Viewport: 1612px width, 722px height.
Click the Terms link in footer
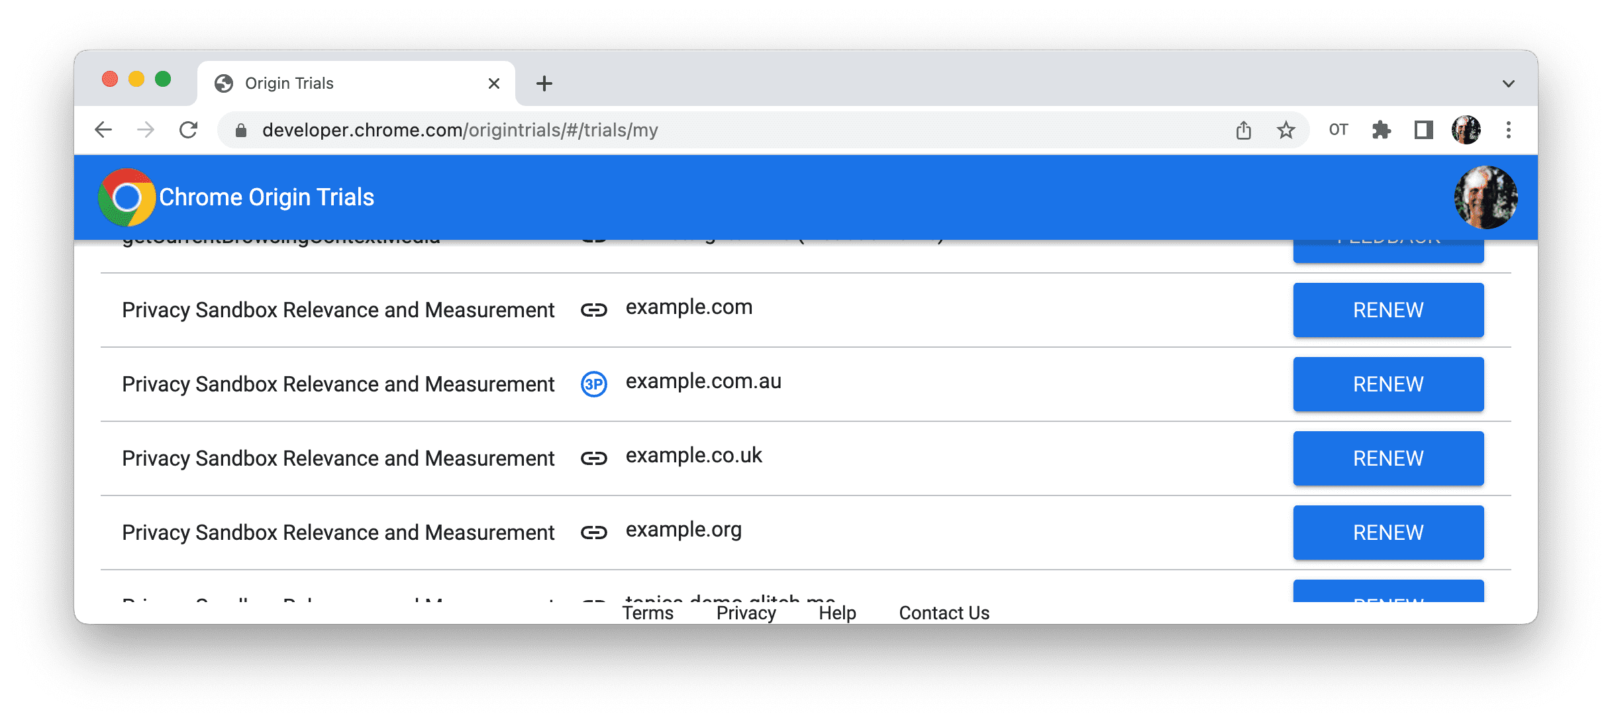click(648, 611)
